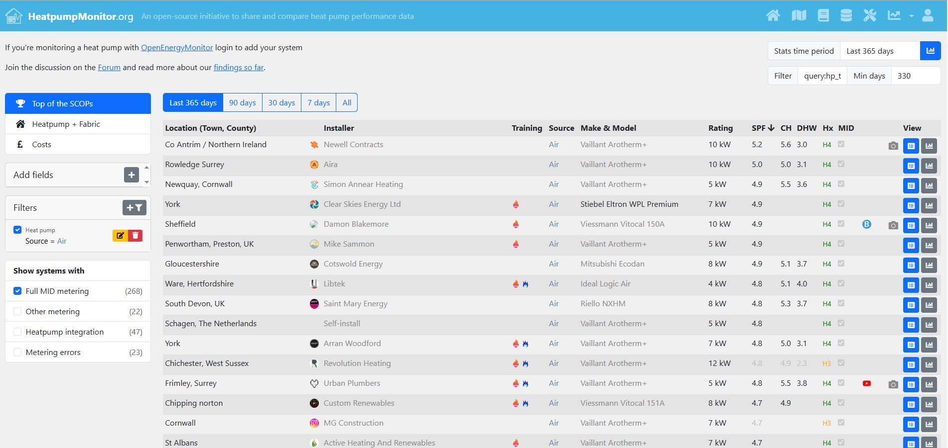
Task: View chart for Penwortham, Preston row
Action: point(929,245)
